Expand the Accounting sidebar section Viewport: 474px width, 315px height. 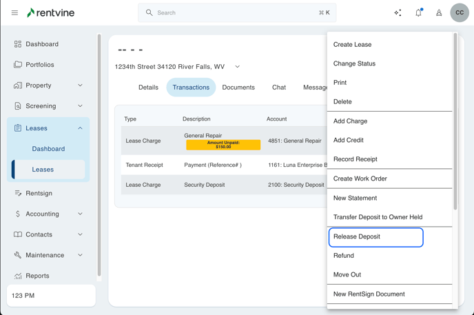tap(80, 214)
